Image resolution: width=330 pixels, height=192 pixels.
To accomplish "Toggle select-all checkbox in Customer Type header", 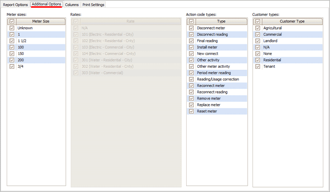I will [258, 22].
